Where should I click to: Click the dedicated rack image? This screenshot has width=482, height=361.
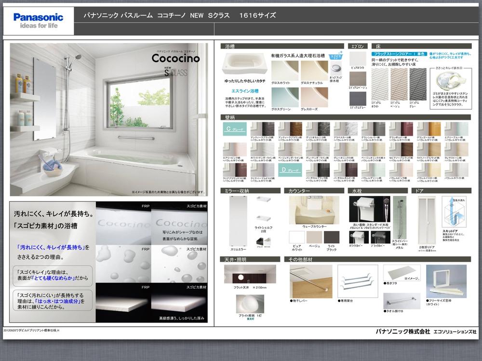[x=357, y=281]
